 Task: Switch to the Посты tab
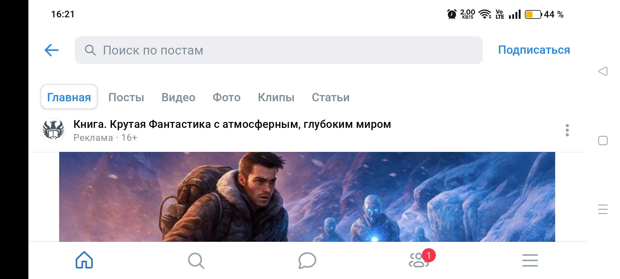pyautogui.click(x=126, y=97)
